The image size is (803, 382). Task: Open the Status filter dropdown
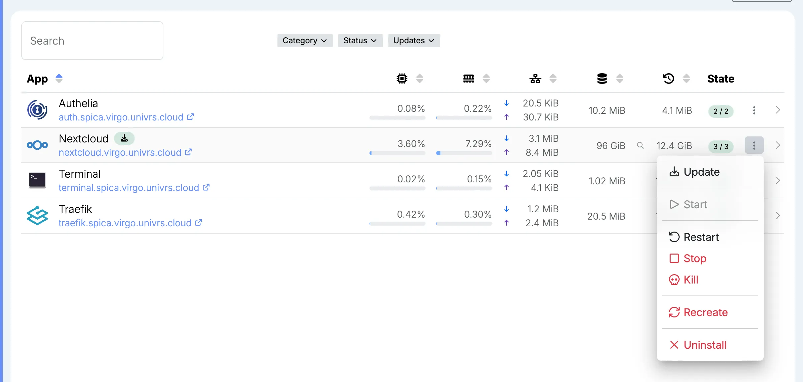(x=360, y=41)
